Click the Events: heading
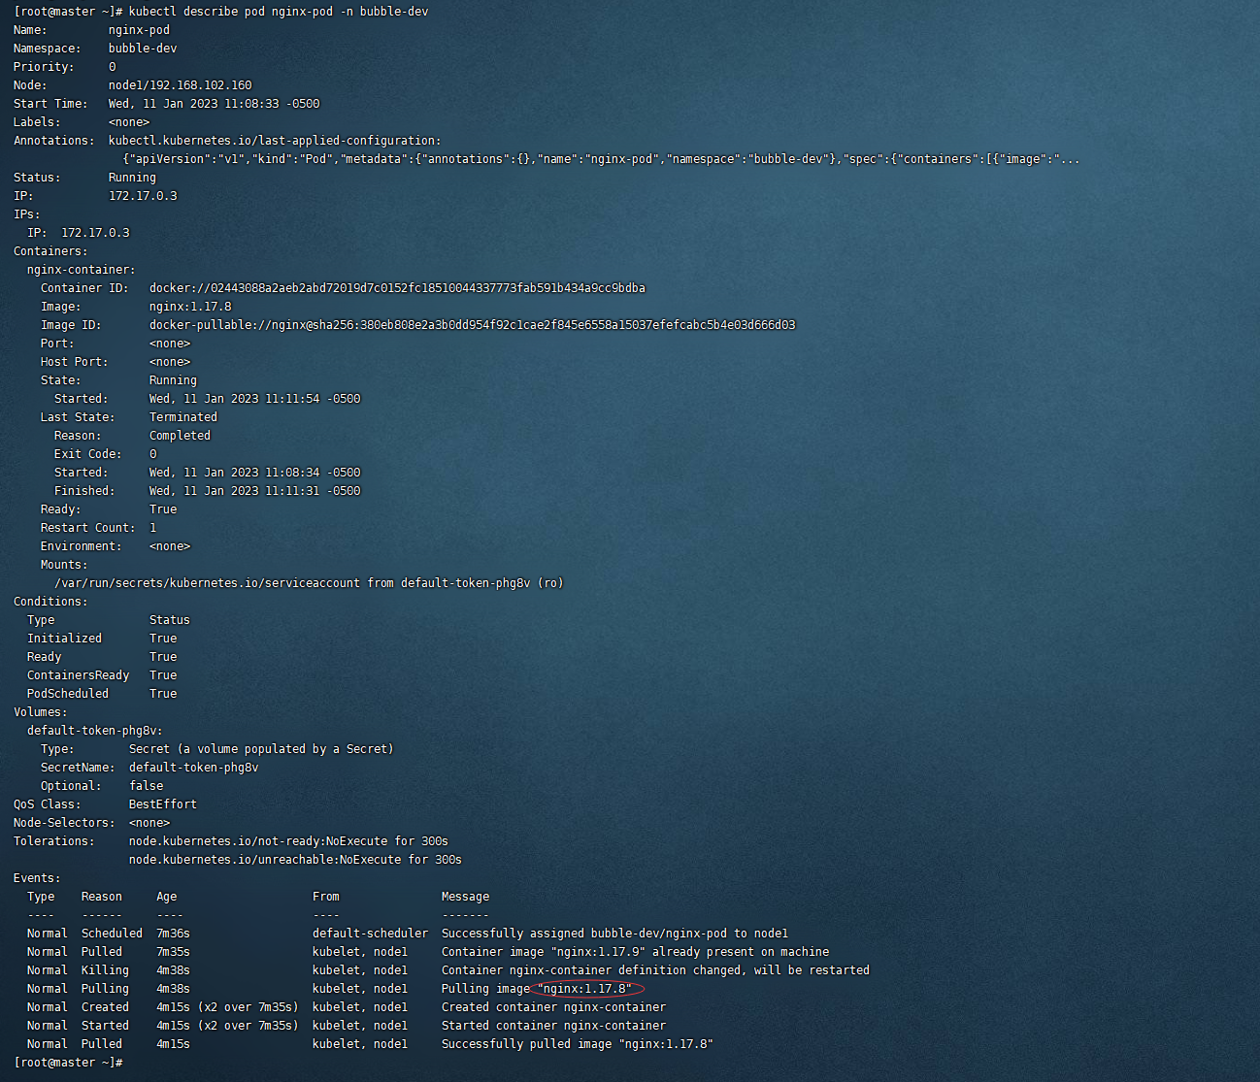This screenshot has height=1082, width=1260. pyautogui.click(x=37, y=878)
